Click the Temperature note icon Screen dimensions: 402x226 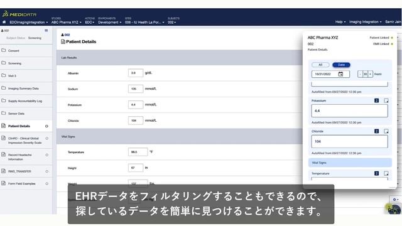tap(386, 173)
